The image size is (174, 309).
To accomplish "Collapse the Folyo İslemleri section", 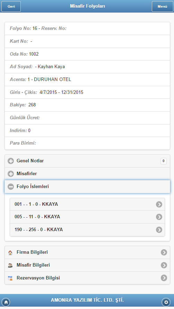I will point(87,187).
